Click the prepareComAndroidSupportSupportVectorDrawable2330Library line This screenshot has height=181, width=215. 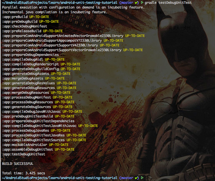pyautogui.click(x=72, y=50)
